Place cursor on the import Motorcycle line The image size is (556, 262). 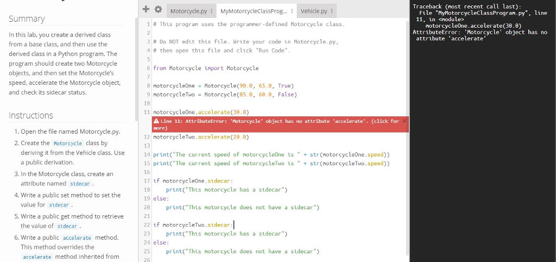206,68
